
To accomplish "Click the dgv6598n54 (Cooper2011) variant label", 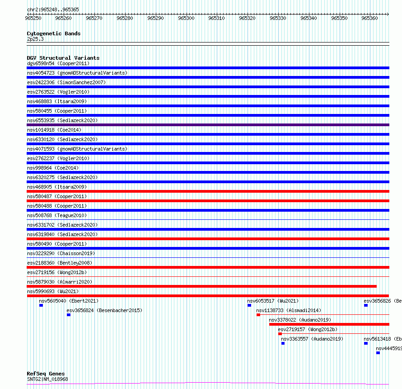I will (58, 63).
